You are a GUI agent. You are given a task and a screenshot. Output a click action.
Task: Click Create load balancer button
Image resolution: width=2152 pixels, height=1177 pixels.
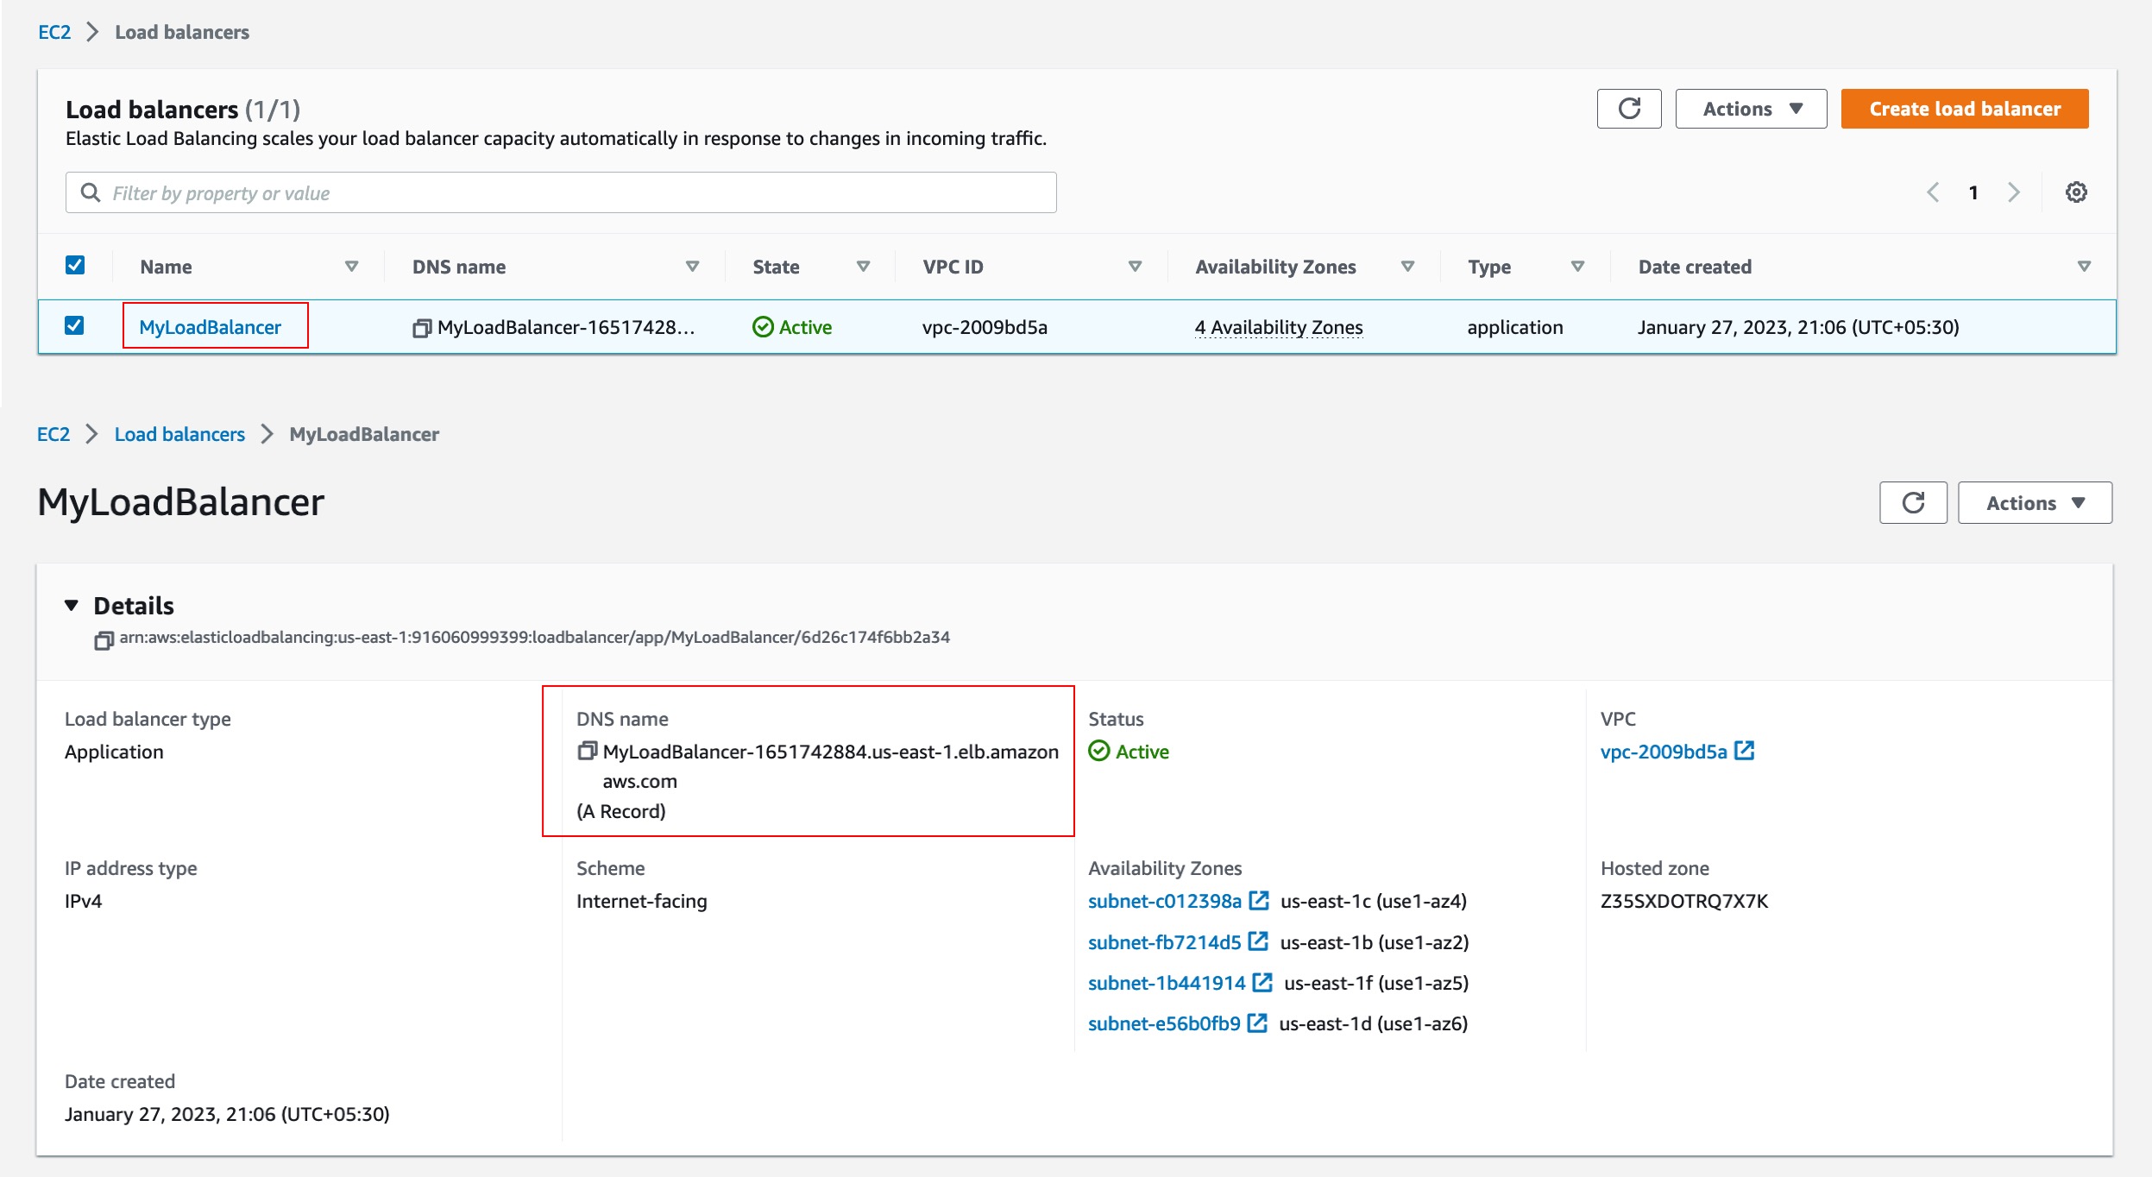[1965, 109]
